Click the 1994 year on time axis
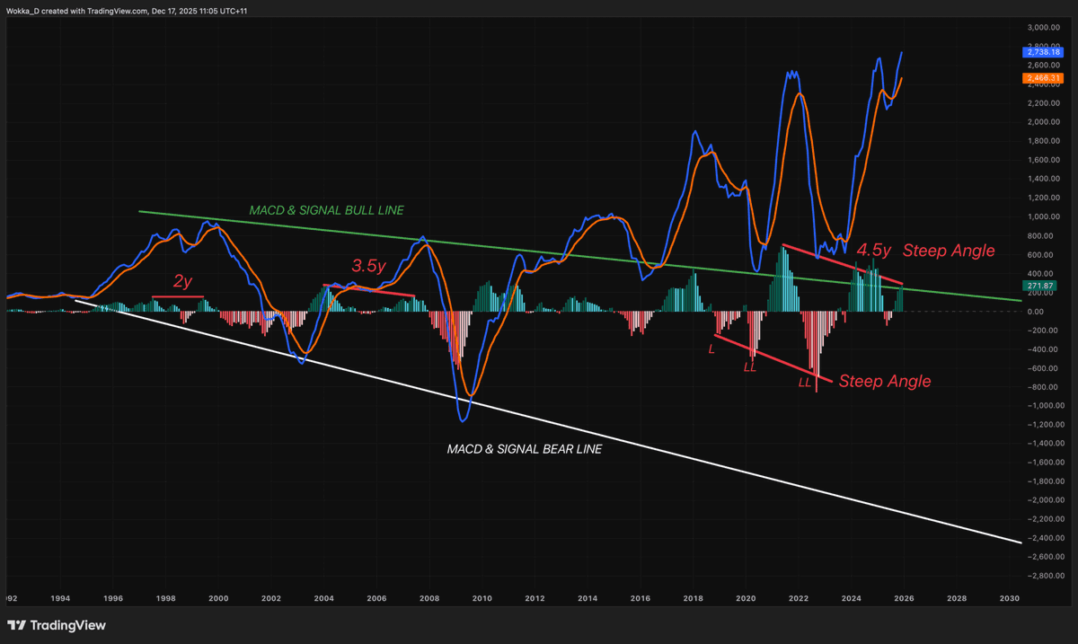The image size is (1078, 644). tap(60, 597)
